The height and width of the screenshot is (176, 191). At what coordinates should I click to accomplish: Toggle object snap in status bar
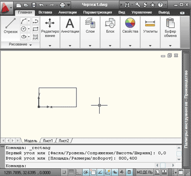pyautogui.click(x=93, y=172)
